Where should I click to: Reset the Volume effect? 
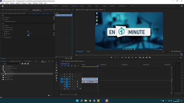[54, 25]
